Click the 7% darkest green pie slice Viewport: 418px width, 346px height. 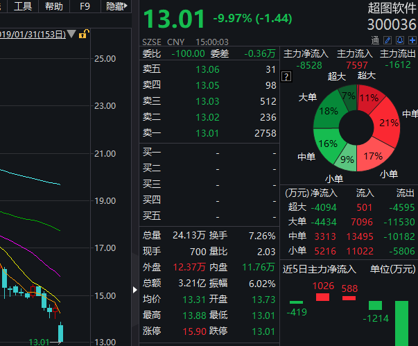click(x=349, y=96)
